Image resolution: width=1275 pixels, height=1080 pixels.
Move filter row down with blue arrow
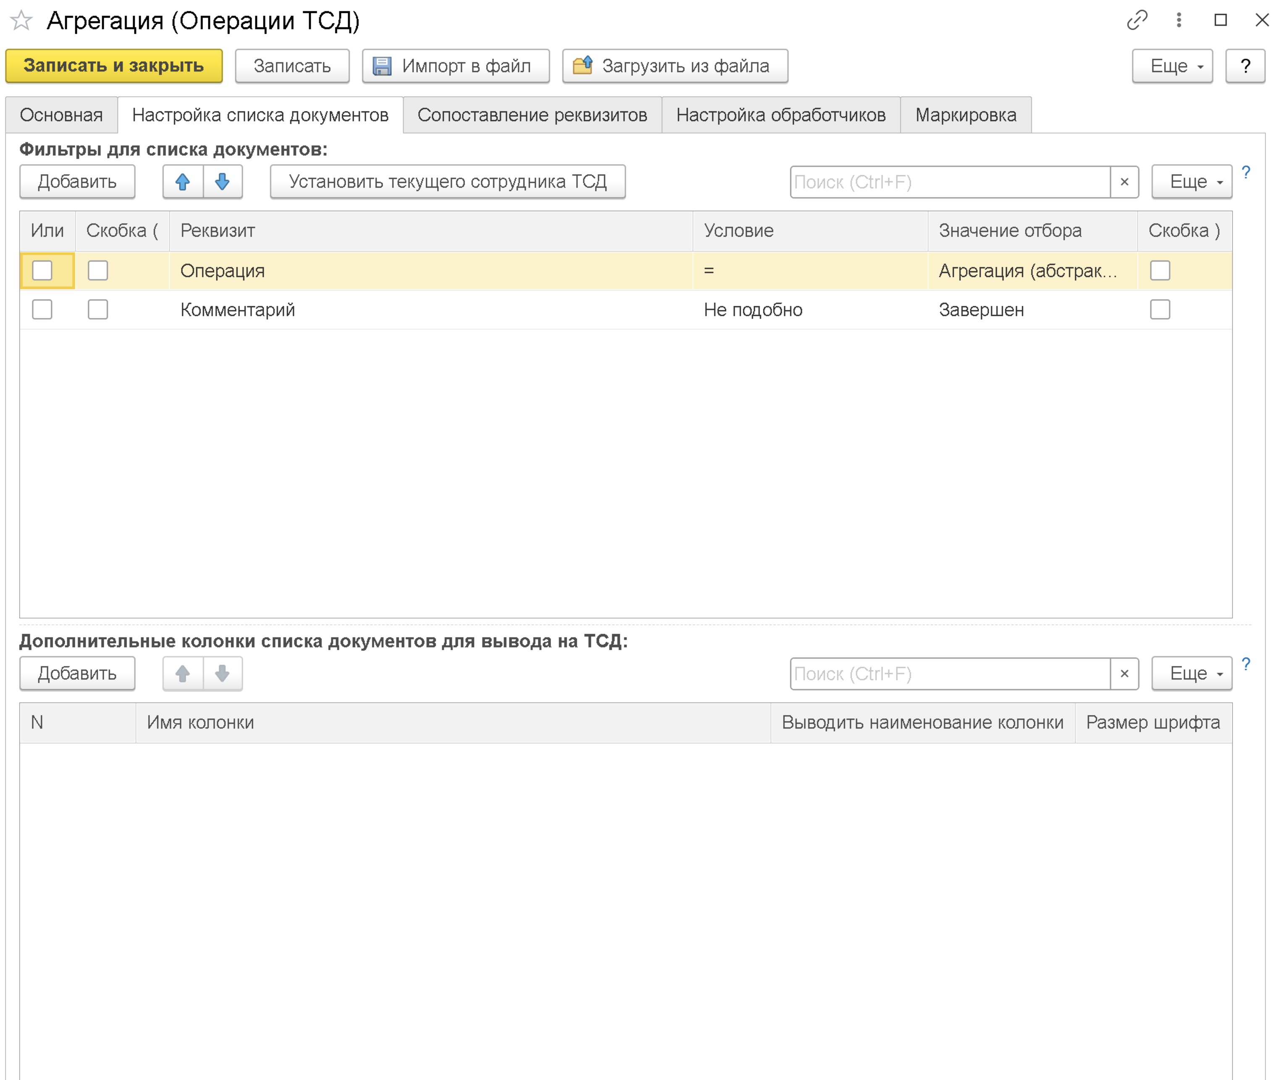point(222,181)
